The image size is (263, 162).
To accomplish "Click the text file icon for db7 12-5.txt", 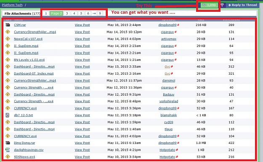I will tap(8, 115).
